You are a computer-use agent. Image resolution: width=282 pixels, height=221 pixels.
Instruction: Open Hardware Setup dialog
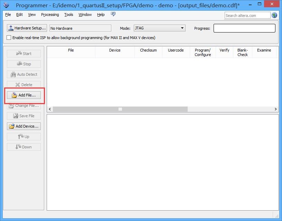tap(27, 28)
